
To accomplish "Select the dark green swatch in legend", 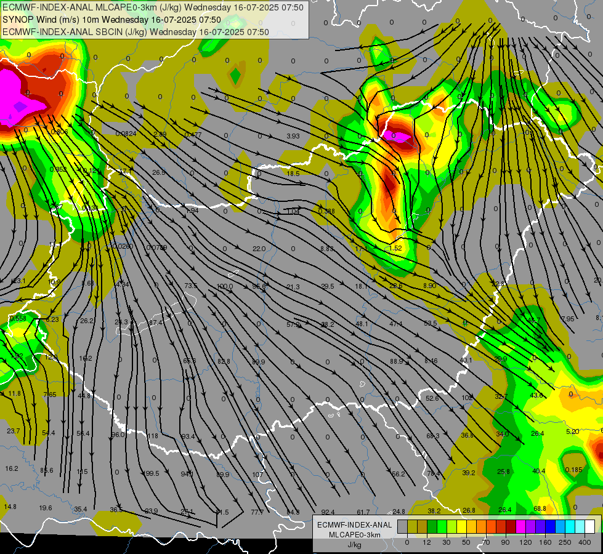I will 432,526.
